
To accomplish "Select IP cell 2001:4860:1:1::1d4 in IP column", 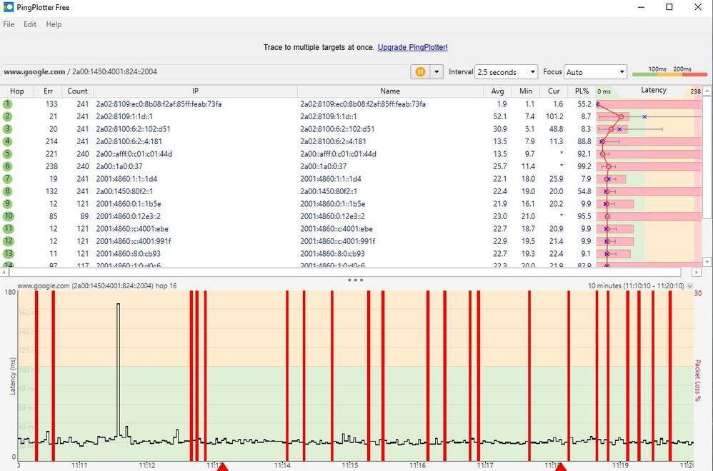I will click(126, 179).
